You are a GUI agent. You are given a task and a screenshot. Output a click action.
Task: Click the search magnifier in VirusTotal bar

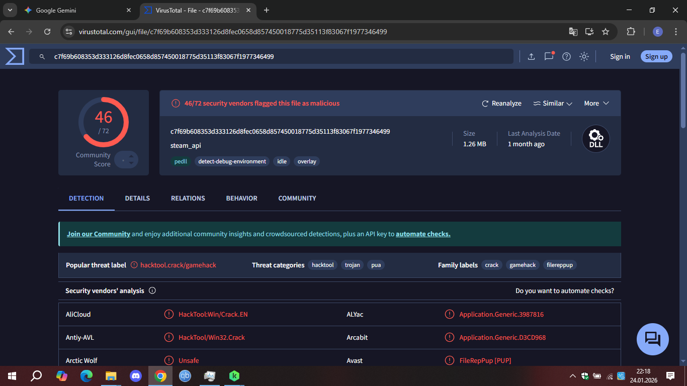[x=42, y=57]
